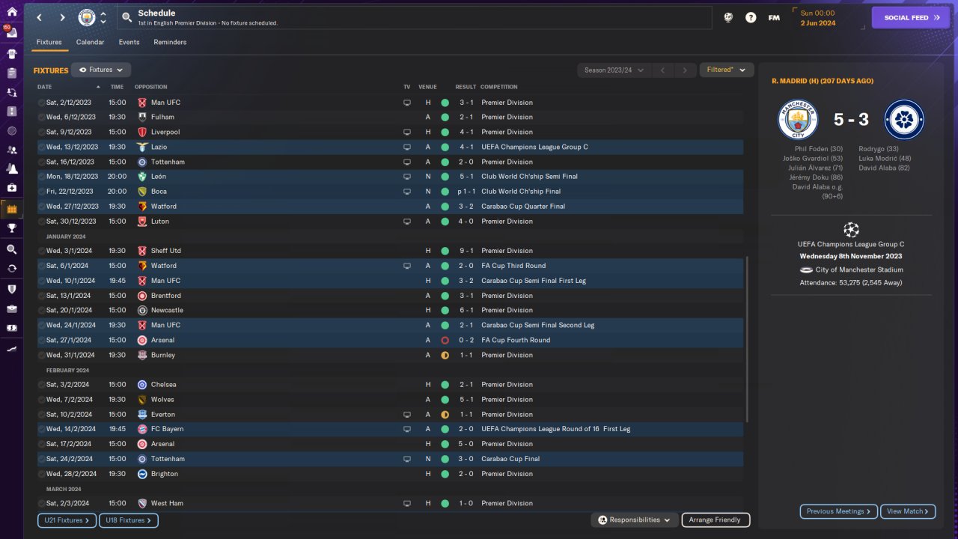Open the help question mark icon

751,17
